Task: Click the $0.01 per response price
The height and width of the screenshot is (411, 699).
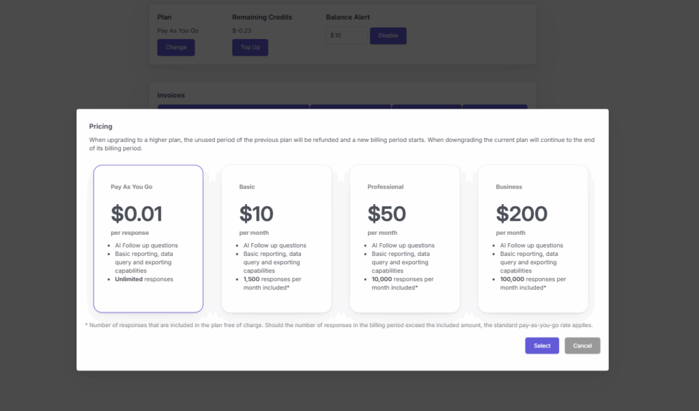Action: (x=137, y=214)
